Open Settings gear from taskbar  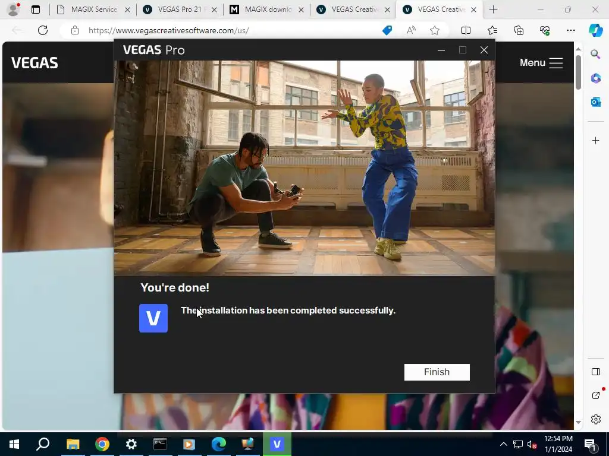click(131, 444)
